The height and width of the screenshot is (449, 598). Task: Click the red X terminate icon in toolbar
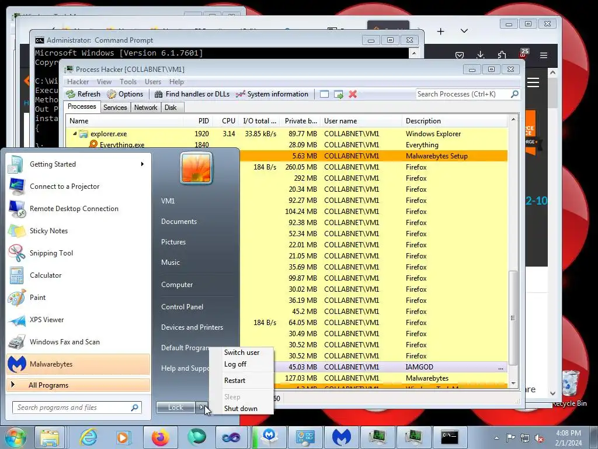(353, 94)
